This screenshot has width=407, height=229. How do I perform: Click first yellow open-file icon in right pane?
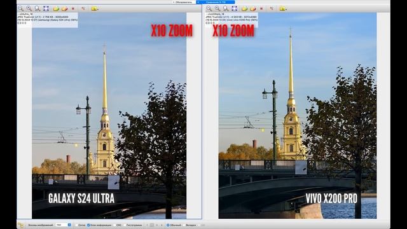click(244, 8)
